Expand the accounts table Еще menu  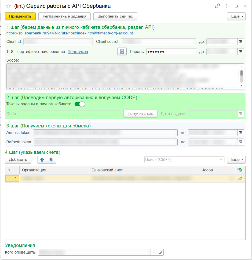[x=236, y=160]
